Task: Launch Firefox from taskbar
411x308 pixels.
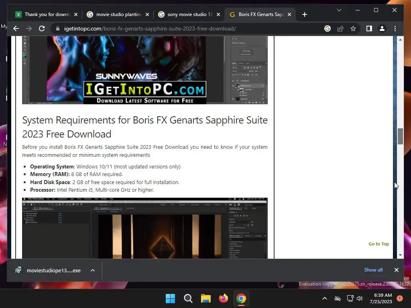Action: [x=223, y=298]
